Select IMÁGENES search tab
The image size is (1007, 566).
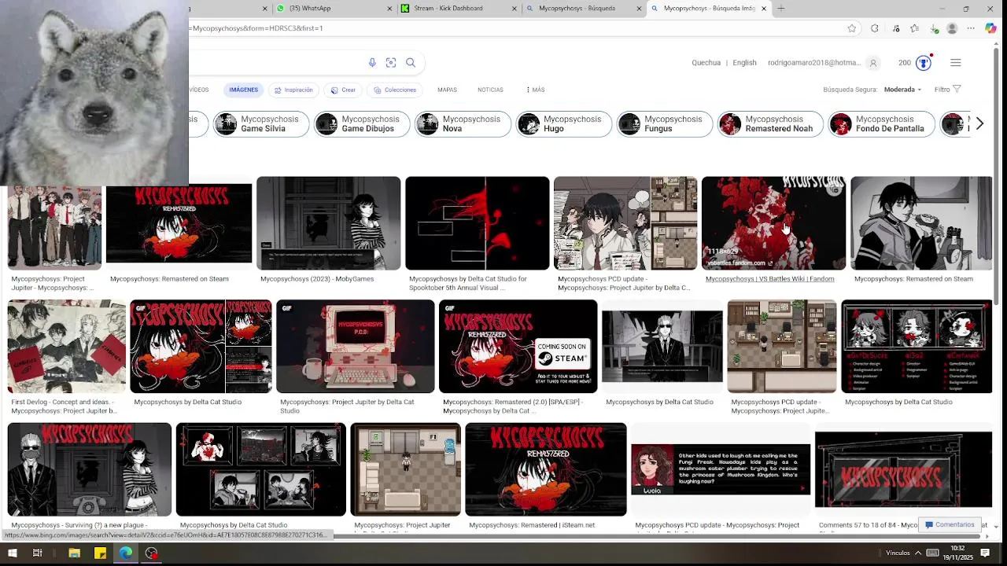(243, 90)
